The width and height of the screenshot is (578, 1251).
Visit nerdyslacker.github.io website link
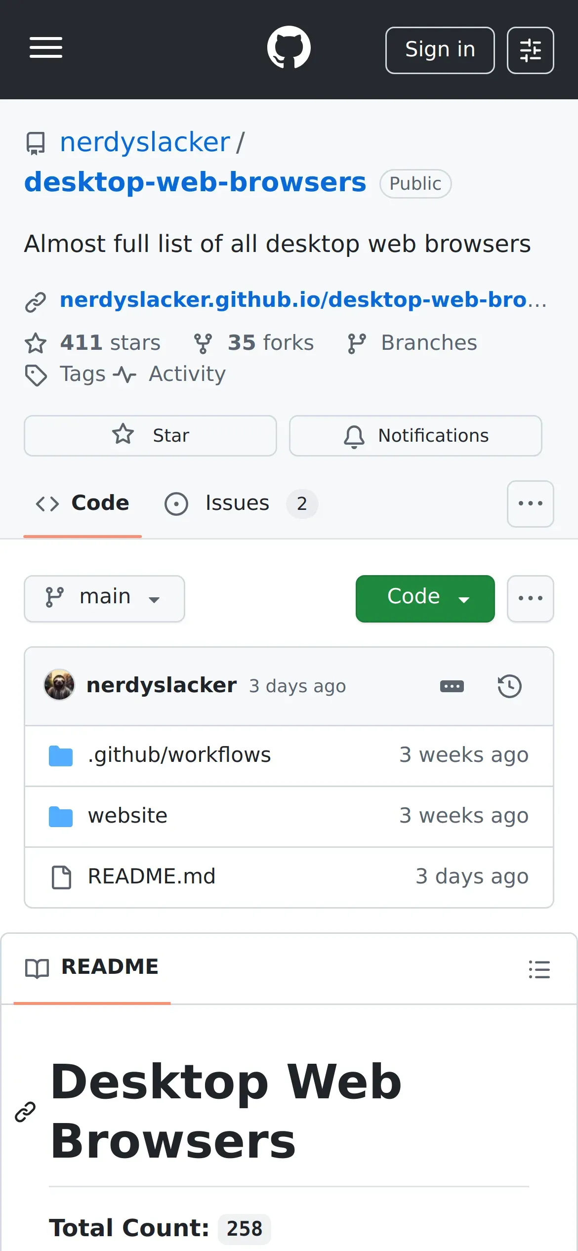[303, 300]
